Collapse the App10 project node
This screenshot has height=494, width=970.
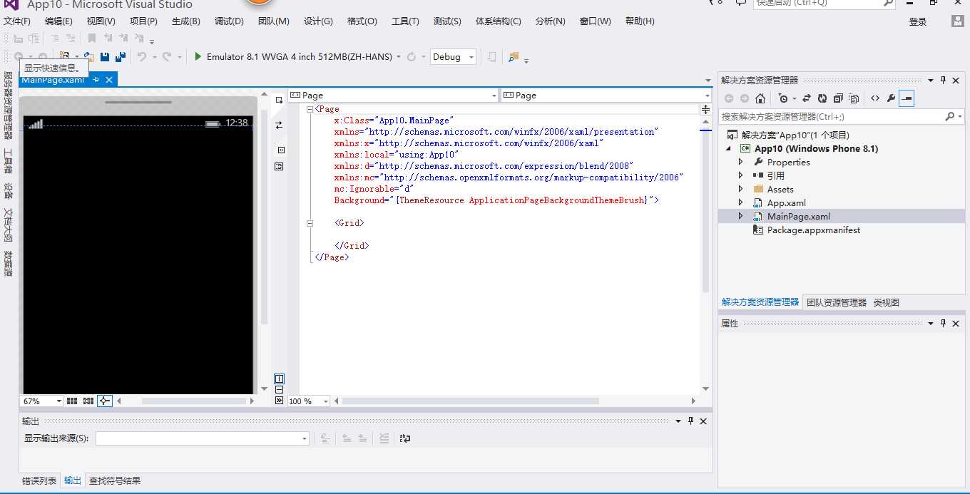pos(729,148)
